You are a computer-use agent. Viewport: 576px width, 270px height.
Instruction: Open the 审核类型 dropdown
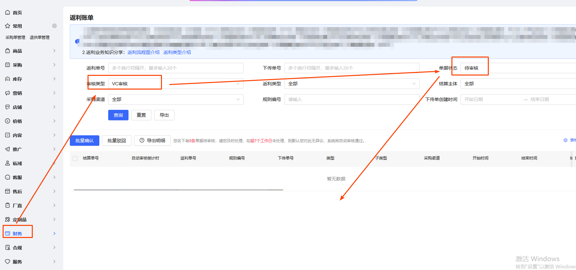pyautogui.click(x=175, y=84)
